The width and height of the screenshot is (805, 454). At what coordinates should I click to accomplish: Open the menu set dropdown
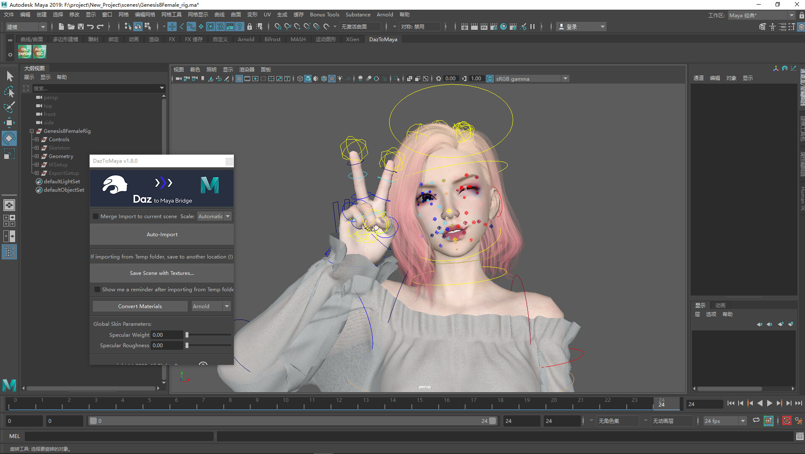pos(26,26)
